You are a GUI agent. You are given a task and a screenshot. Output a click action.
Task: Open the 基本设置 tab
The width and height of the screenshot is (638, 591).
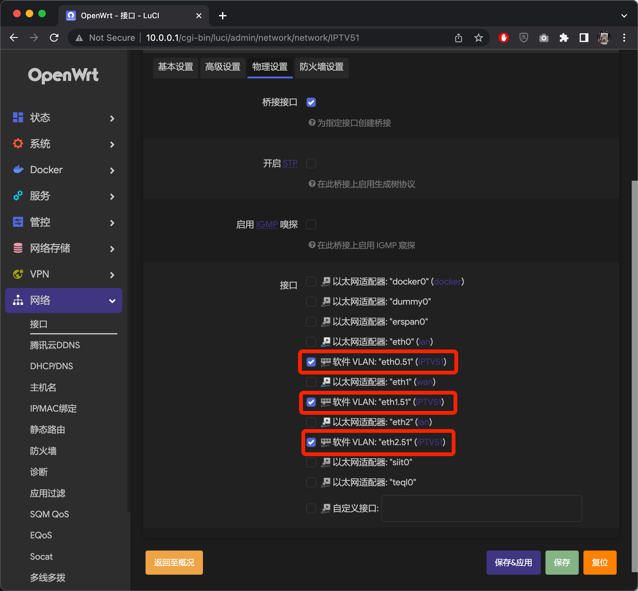[x=175, y=67]
